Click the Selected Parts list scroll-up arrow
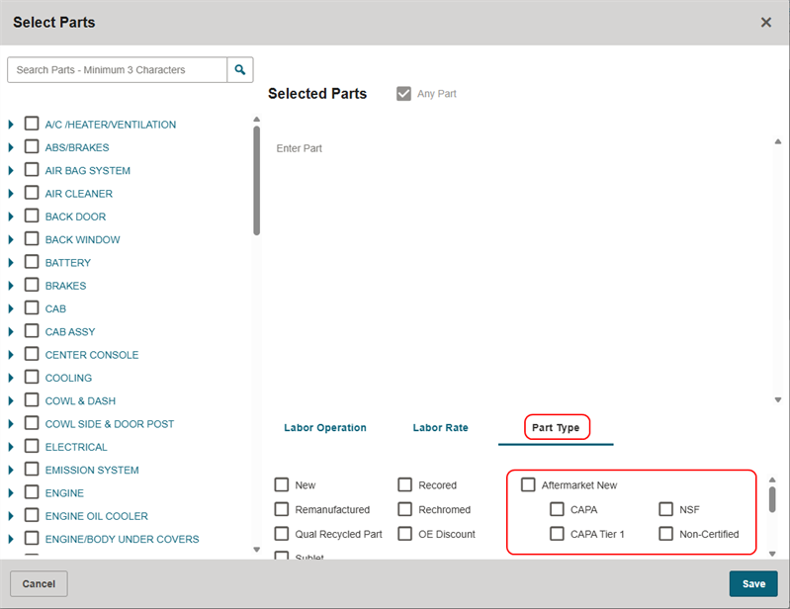 click(x=778, y=141)
